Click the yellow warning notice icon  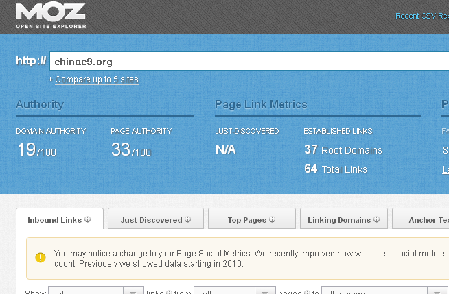[x=41, y=258]
